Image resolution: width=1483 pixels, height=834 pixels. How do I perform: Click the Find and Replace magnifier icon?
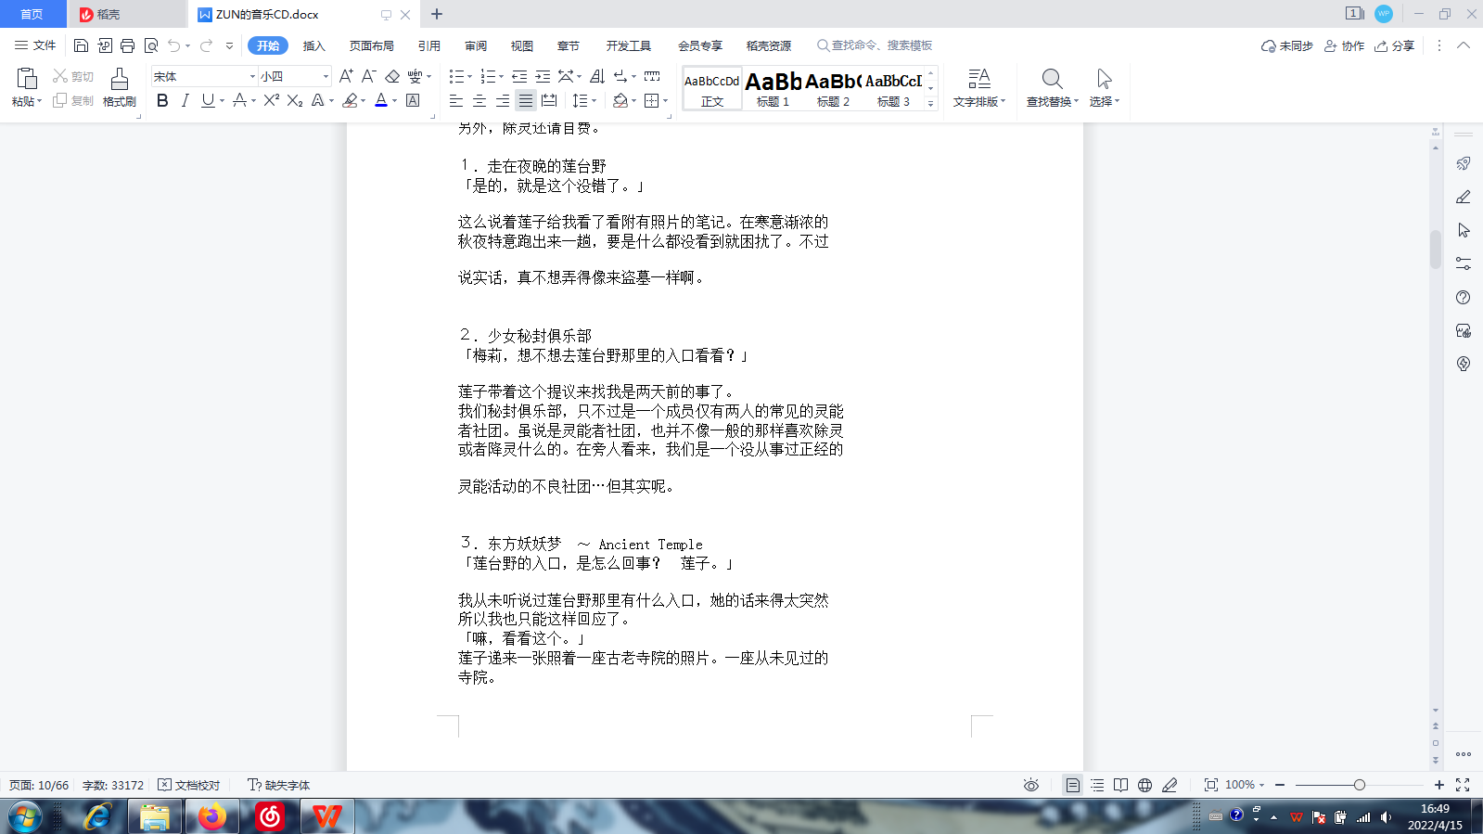coord(1052,87)
